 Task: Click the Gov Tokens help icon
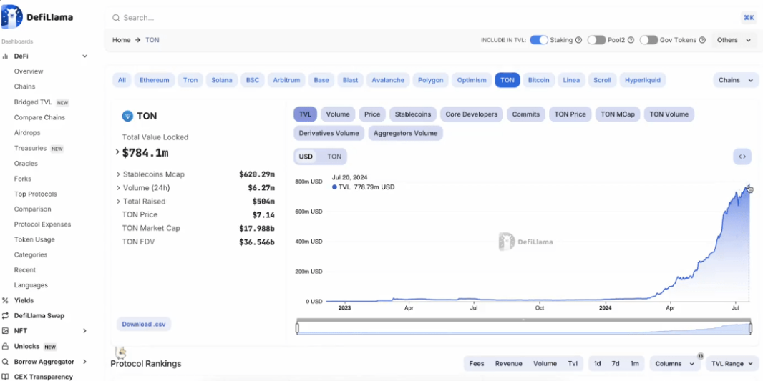pyautogui.click(x=702, y=40)
